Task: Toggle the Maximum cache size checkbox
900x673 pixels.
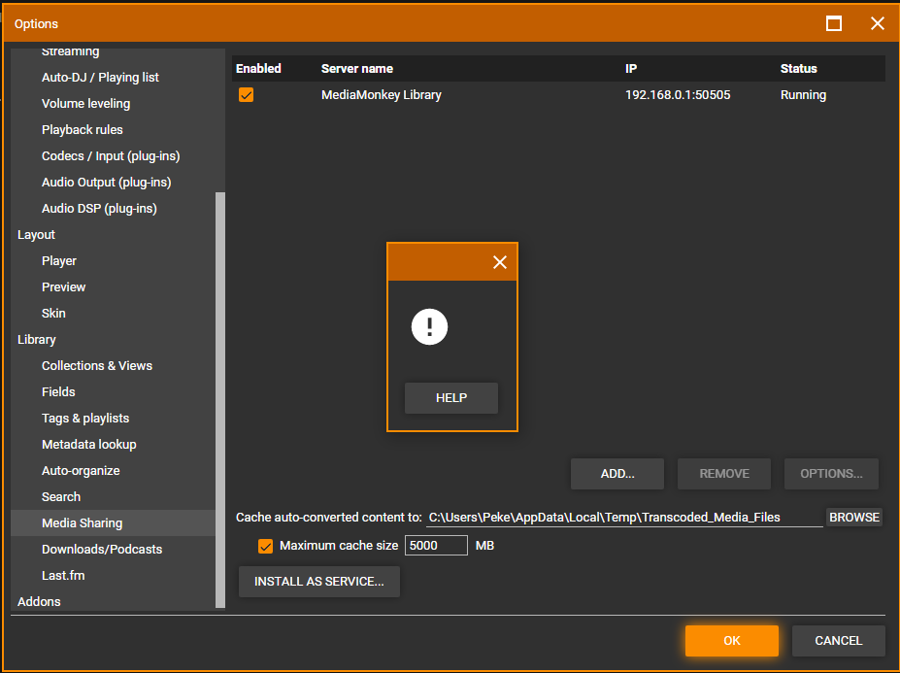Action: (265, 546)
